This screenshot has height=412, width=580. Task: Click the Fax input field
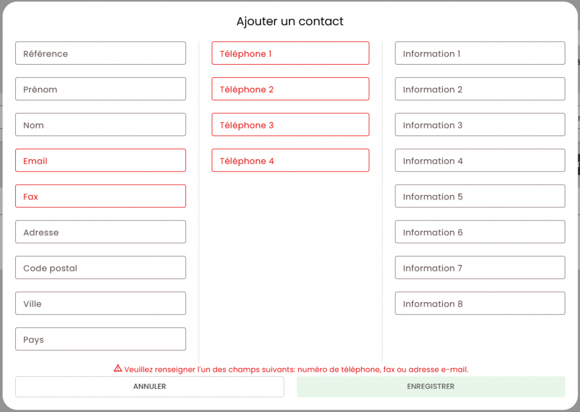tap(100, 196)
